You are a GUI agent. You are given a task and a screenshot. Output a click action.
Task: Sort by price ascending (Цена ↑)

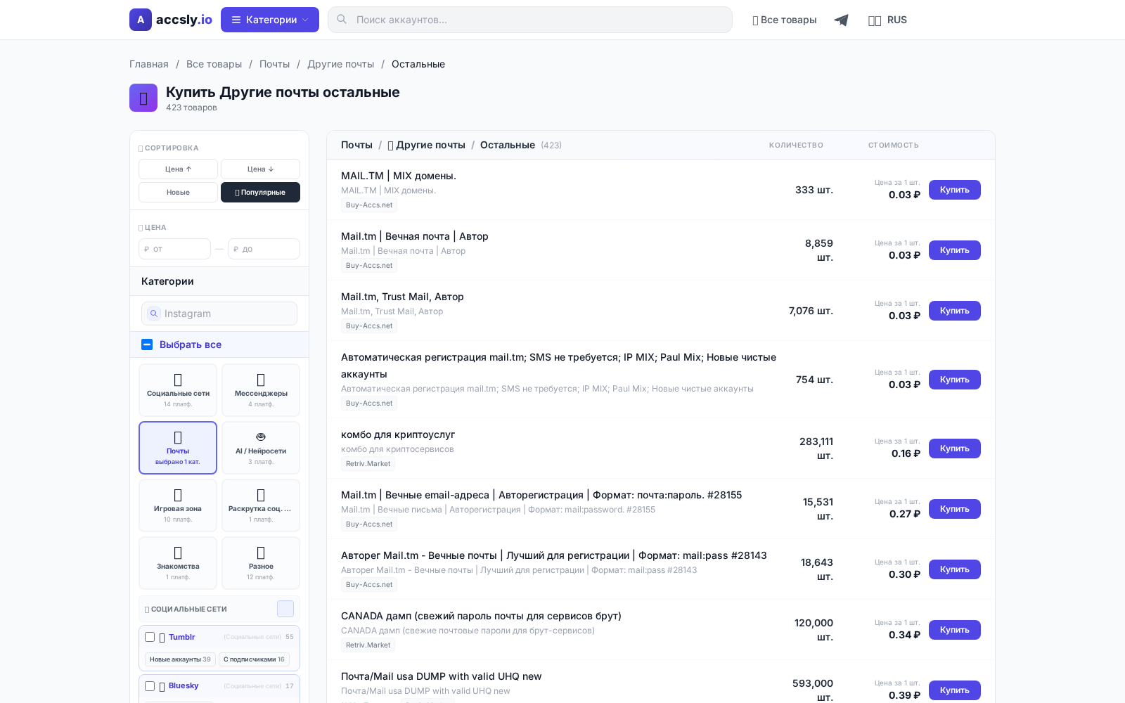[x=178, y=169]
